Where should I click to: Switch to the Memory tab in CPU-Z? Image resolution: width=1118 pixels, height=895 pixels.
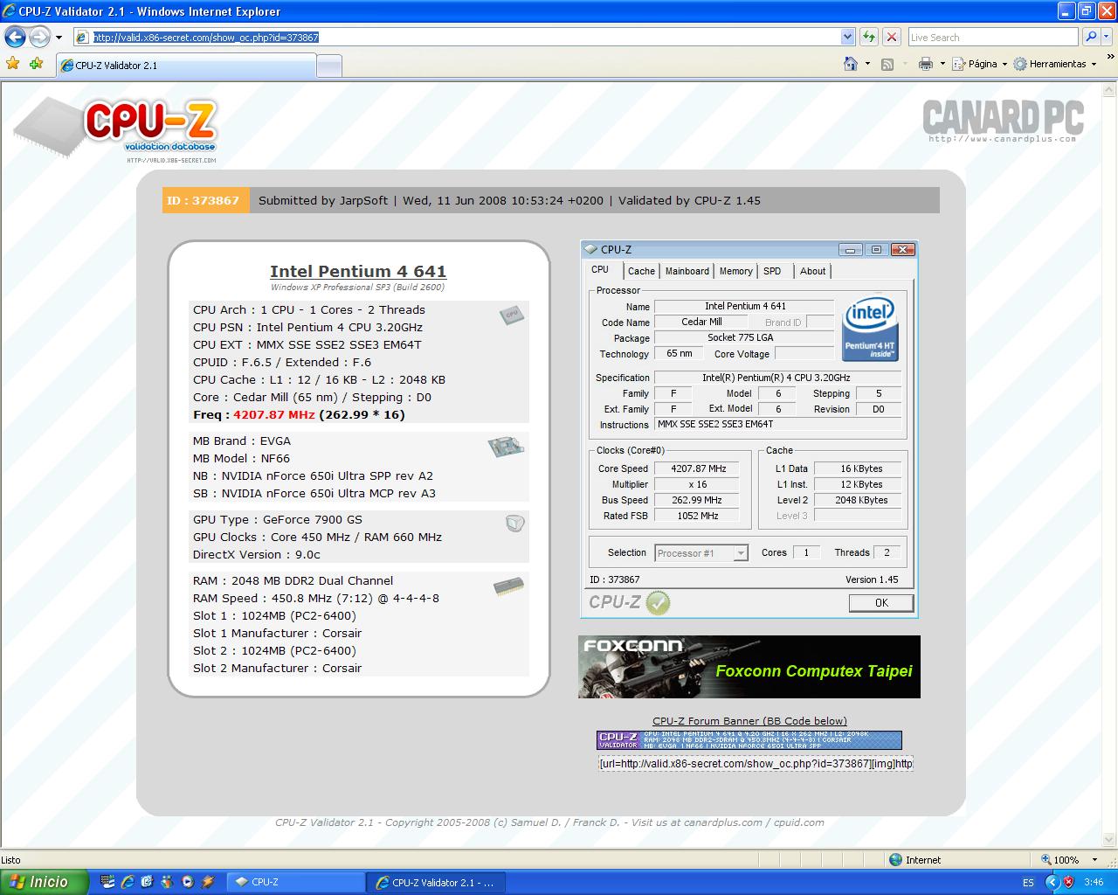pyautogui.click(x=736, y=271)
